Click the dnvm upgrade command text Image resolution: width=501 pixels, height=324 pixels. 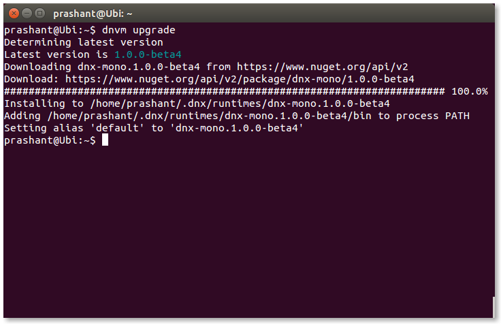coord(139,31)
